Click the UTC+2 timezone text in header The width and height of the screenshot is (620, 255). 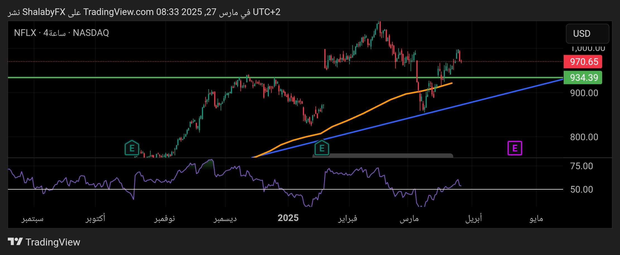266,12
